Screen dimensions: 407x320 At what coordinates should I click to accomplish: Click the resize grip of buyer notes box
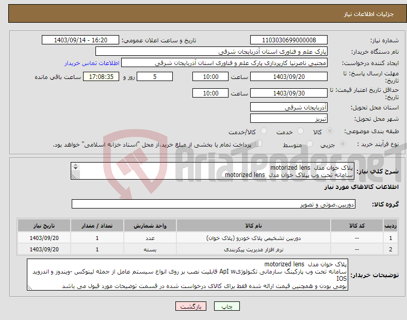click(x=30, y=287)
